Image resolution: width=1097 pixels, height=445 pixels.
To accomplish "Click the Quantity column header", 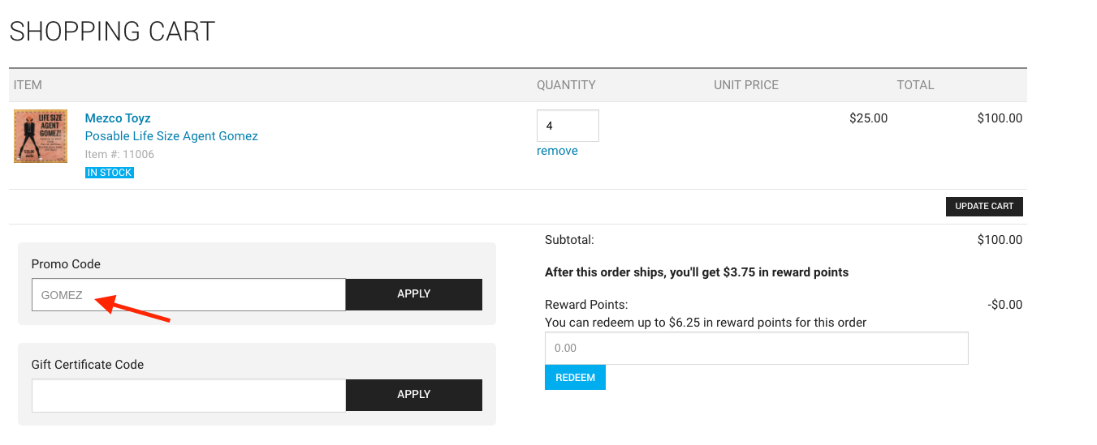I will click(566, 85).
